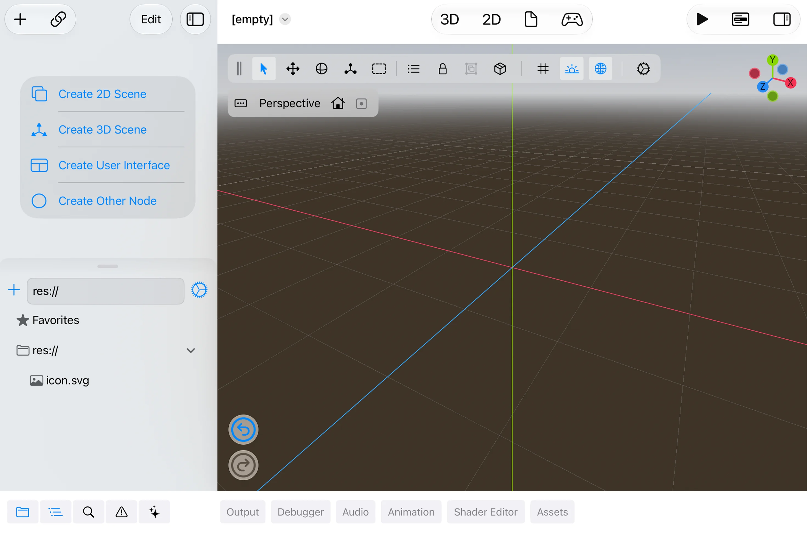Choose Create 3D Scene
Viewport: 807px width, 544px height.
pos(108,130)
